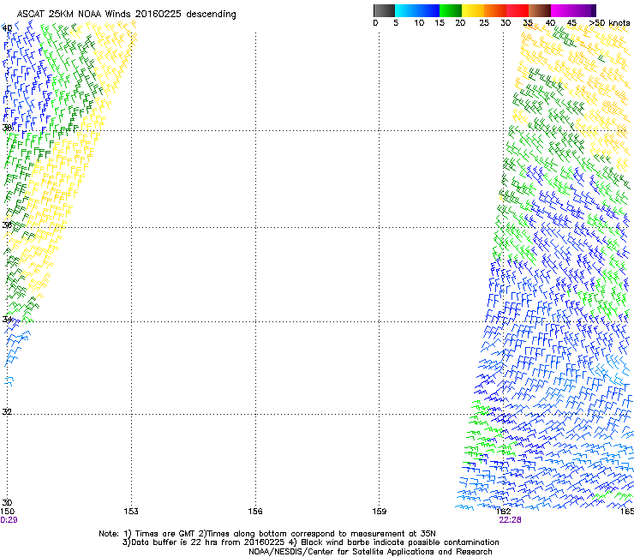Viewport: 634px width, 557px height.
Task: Click the magenta 40–45 knots color segment
Action: [562, 10]
